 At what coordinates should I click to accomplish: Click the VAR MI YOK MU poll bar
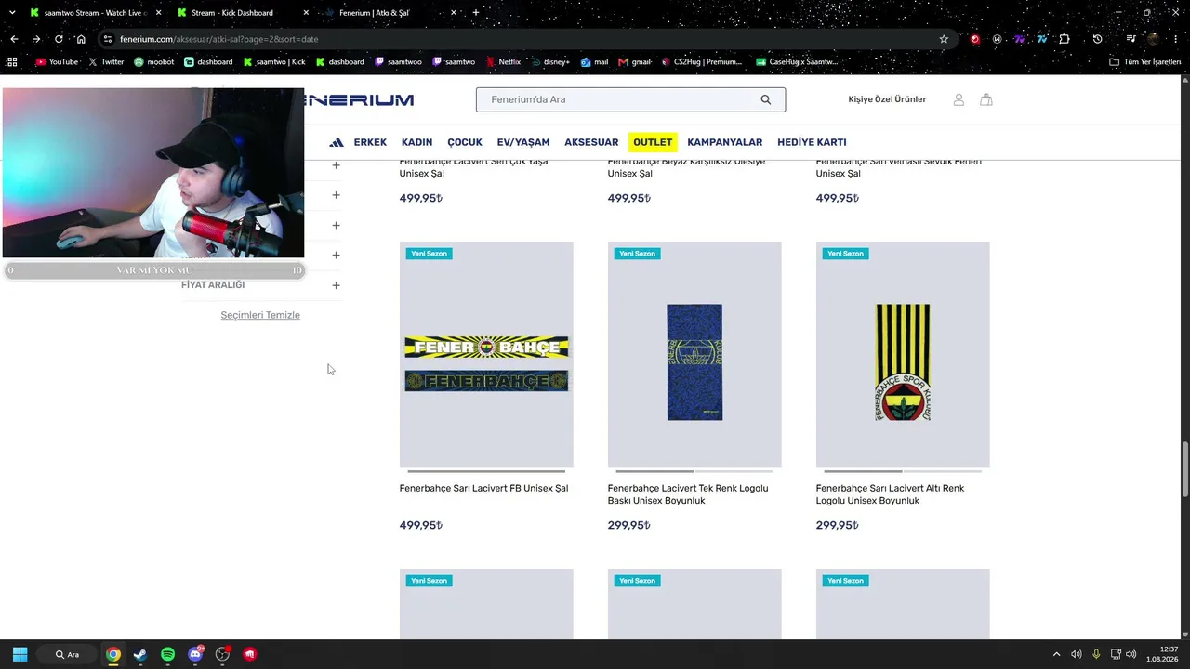click(153, 270)
